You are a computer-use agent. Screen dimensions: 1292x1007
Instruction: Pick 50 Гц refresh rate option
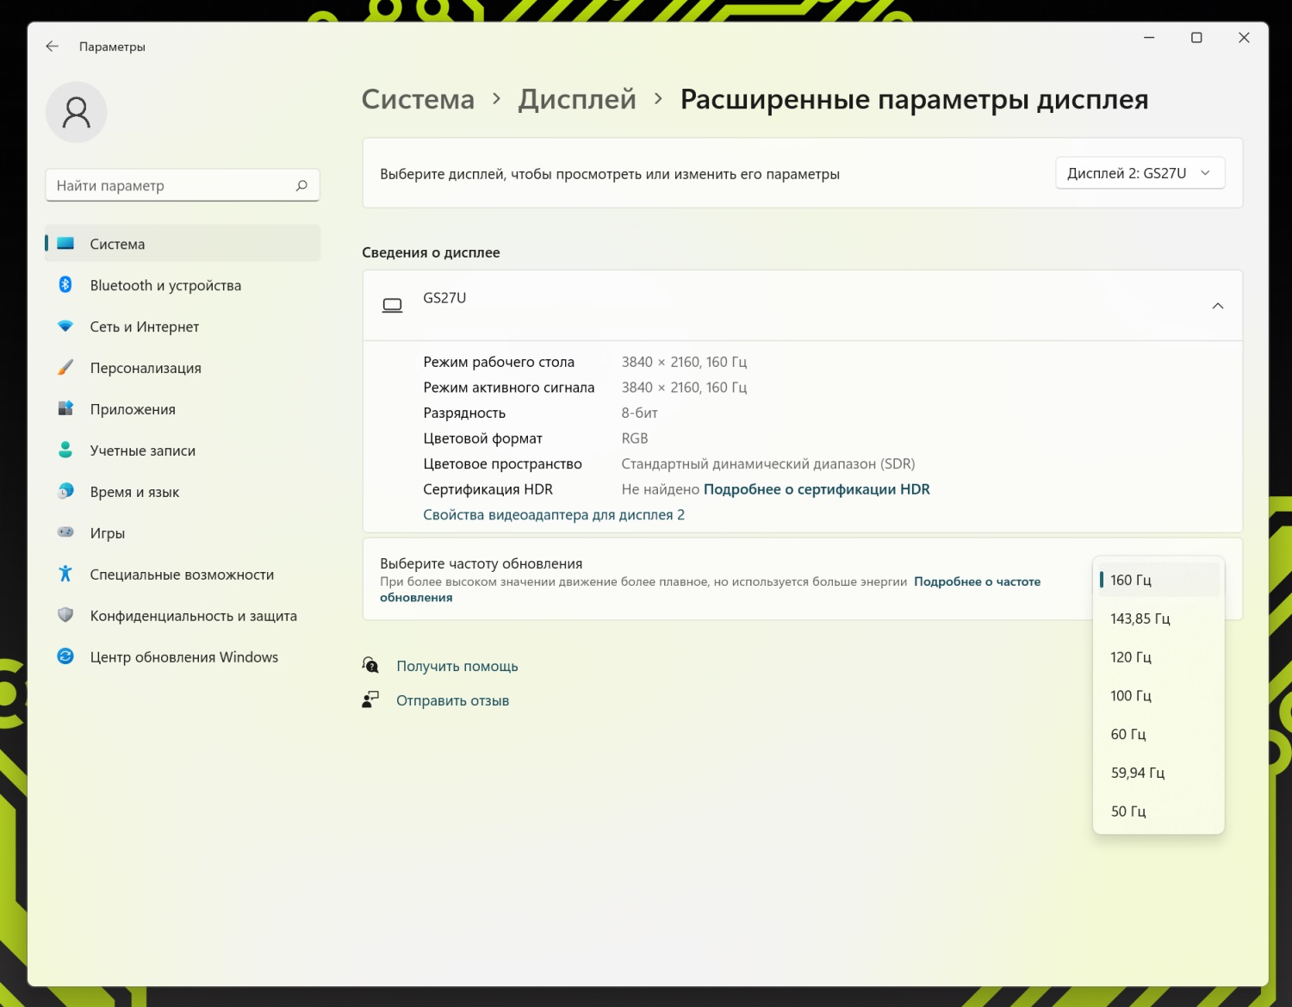(1127, 811)
